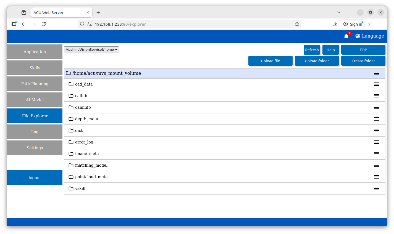Click Create folder button

pyautogui.click(x=363, y=61)
